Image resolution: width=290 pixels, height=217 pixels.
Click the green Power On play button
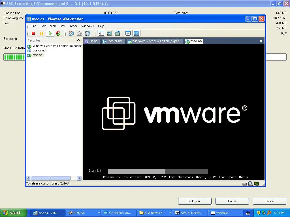click(x=50, y=33)
